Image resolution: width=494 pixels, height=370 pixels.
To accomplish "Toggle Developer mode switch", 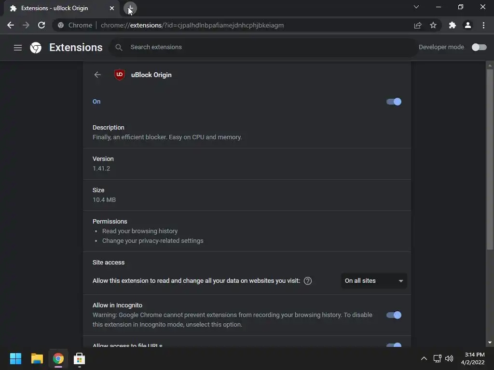I will (x=479, y=47).
